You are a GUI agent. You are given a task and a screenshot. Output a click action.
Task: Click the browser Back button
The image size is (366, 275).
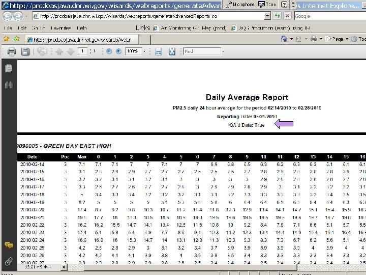pyautogui.click(x=7, y=16)
